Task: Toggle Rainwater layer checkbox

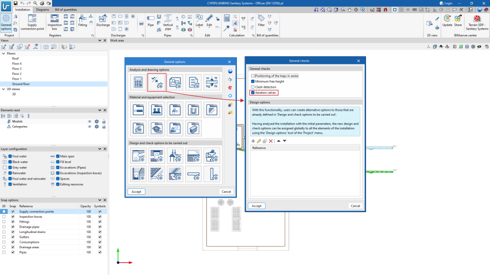Action: (x=10, y=173)
